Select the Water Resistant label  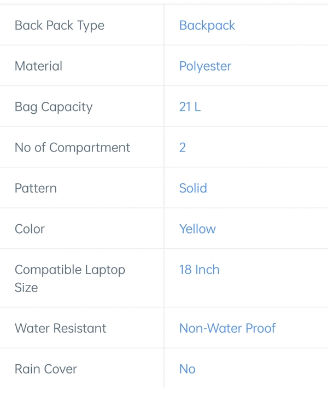60,328
